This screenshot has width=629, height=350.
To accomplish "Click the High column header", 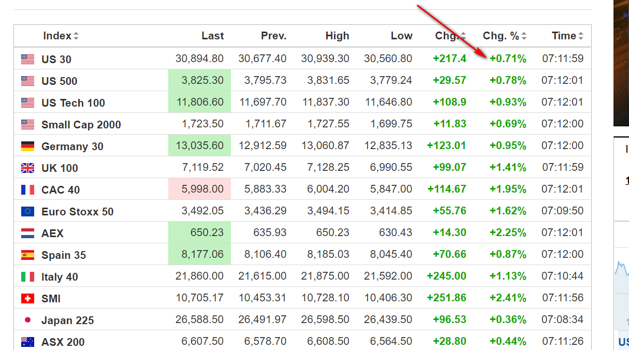I will point(338,36).
